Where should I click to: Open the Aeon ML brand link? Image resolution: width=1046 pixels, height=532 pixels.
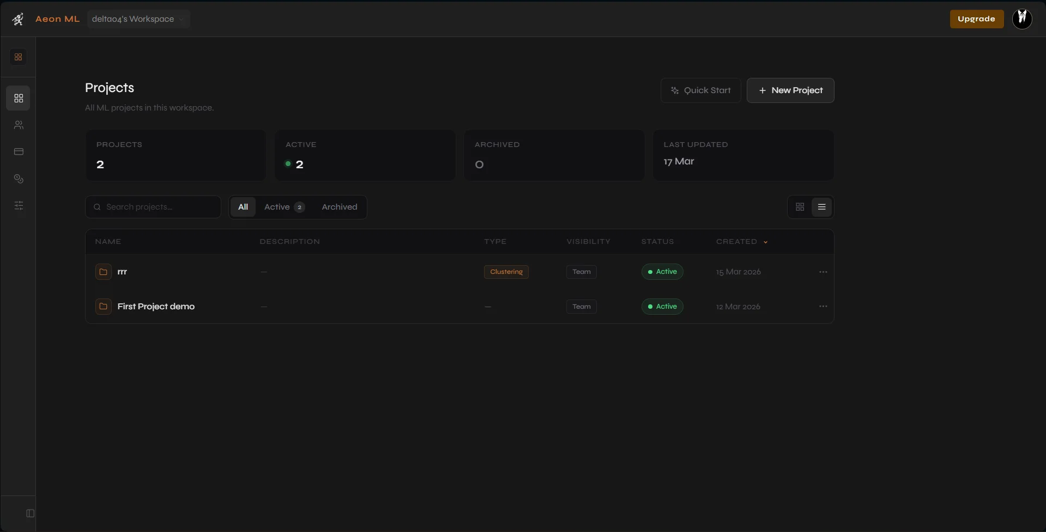(57, 19)
